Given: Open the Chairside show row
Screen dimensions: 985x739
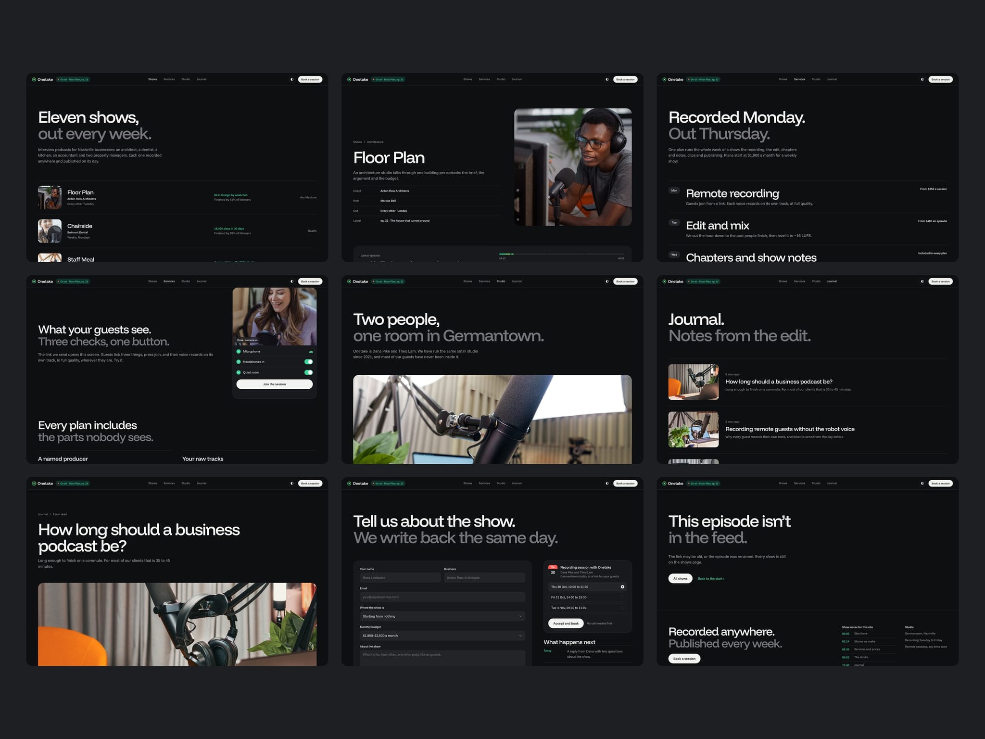Looking at the screenshot, I should [x=177, y=231].
